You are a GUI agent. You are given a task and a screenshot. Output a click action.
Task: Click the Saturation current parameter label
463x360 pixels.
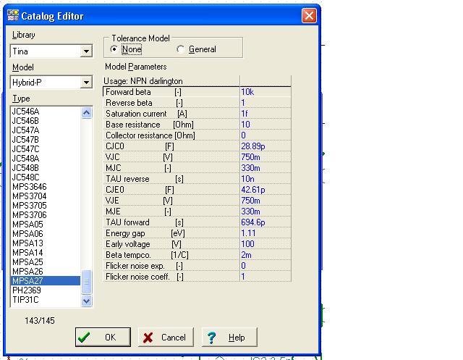point(136,114)
